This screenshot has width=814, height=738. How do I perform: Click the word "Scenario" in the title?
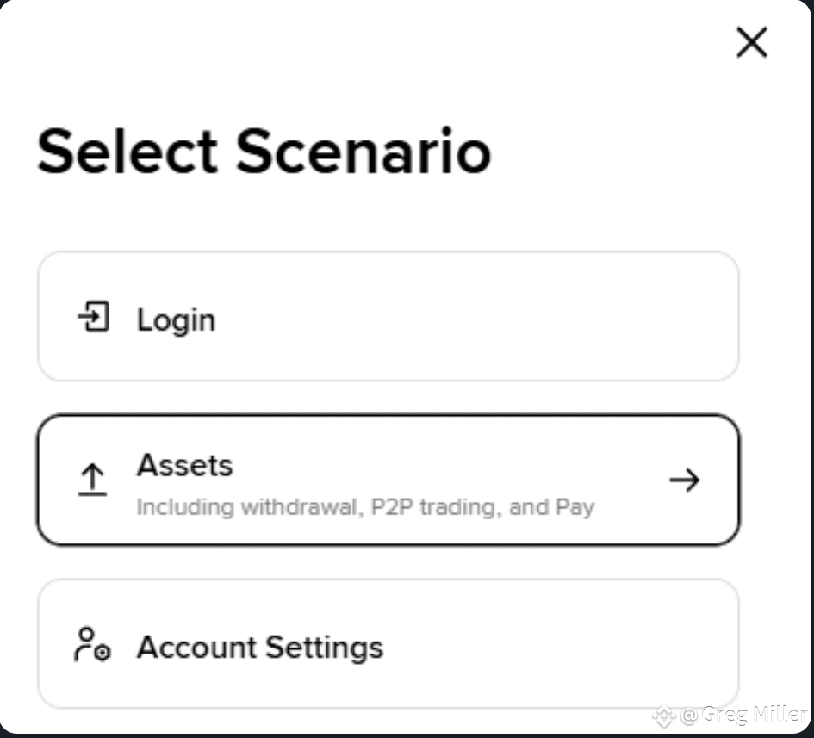tap(364, 151)
